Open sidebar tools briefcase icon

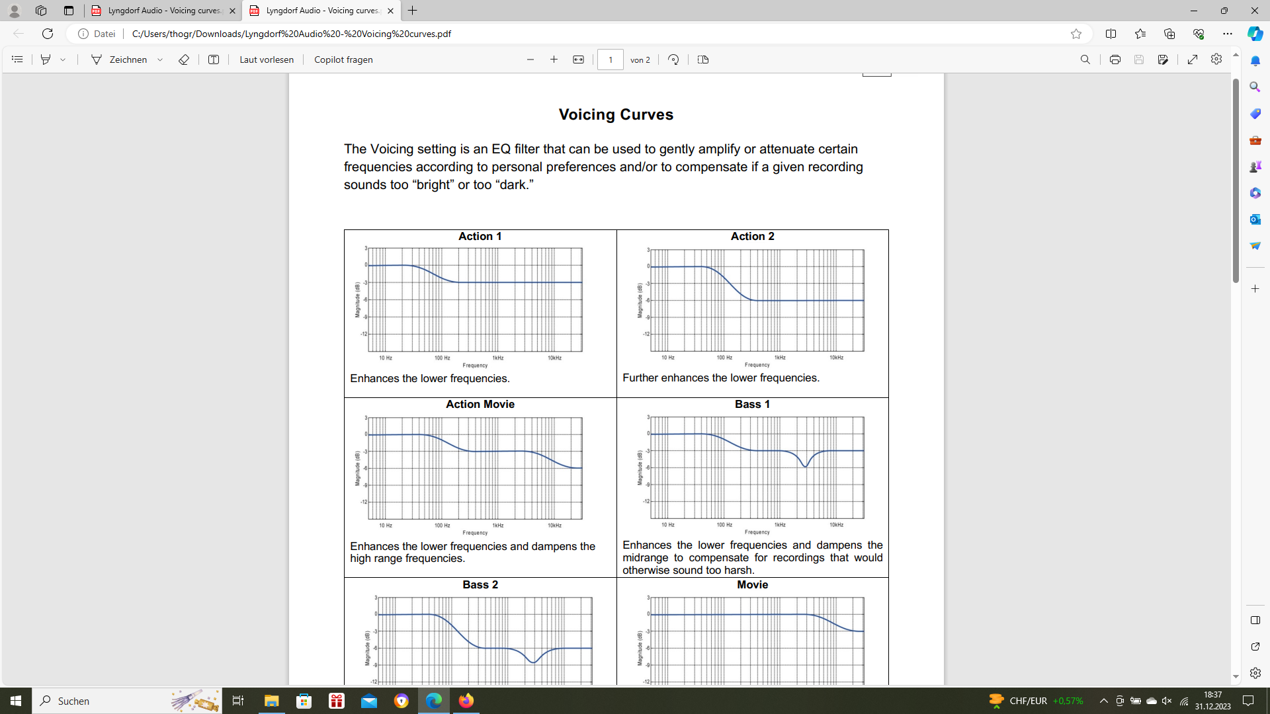(1255, 140)
